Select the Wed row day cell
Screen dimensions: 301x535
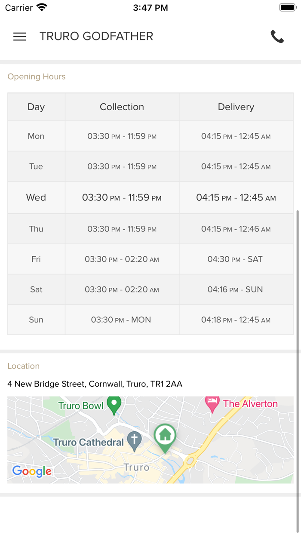(x=36, y=197)
